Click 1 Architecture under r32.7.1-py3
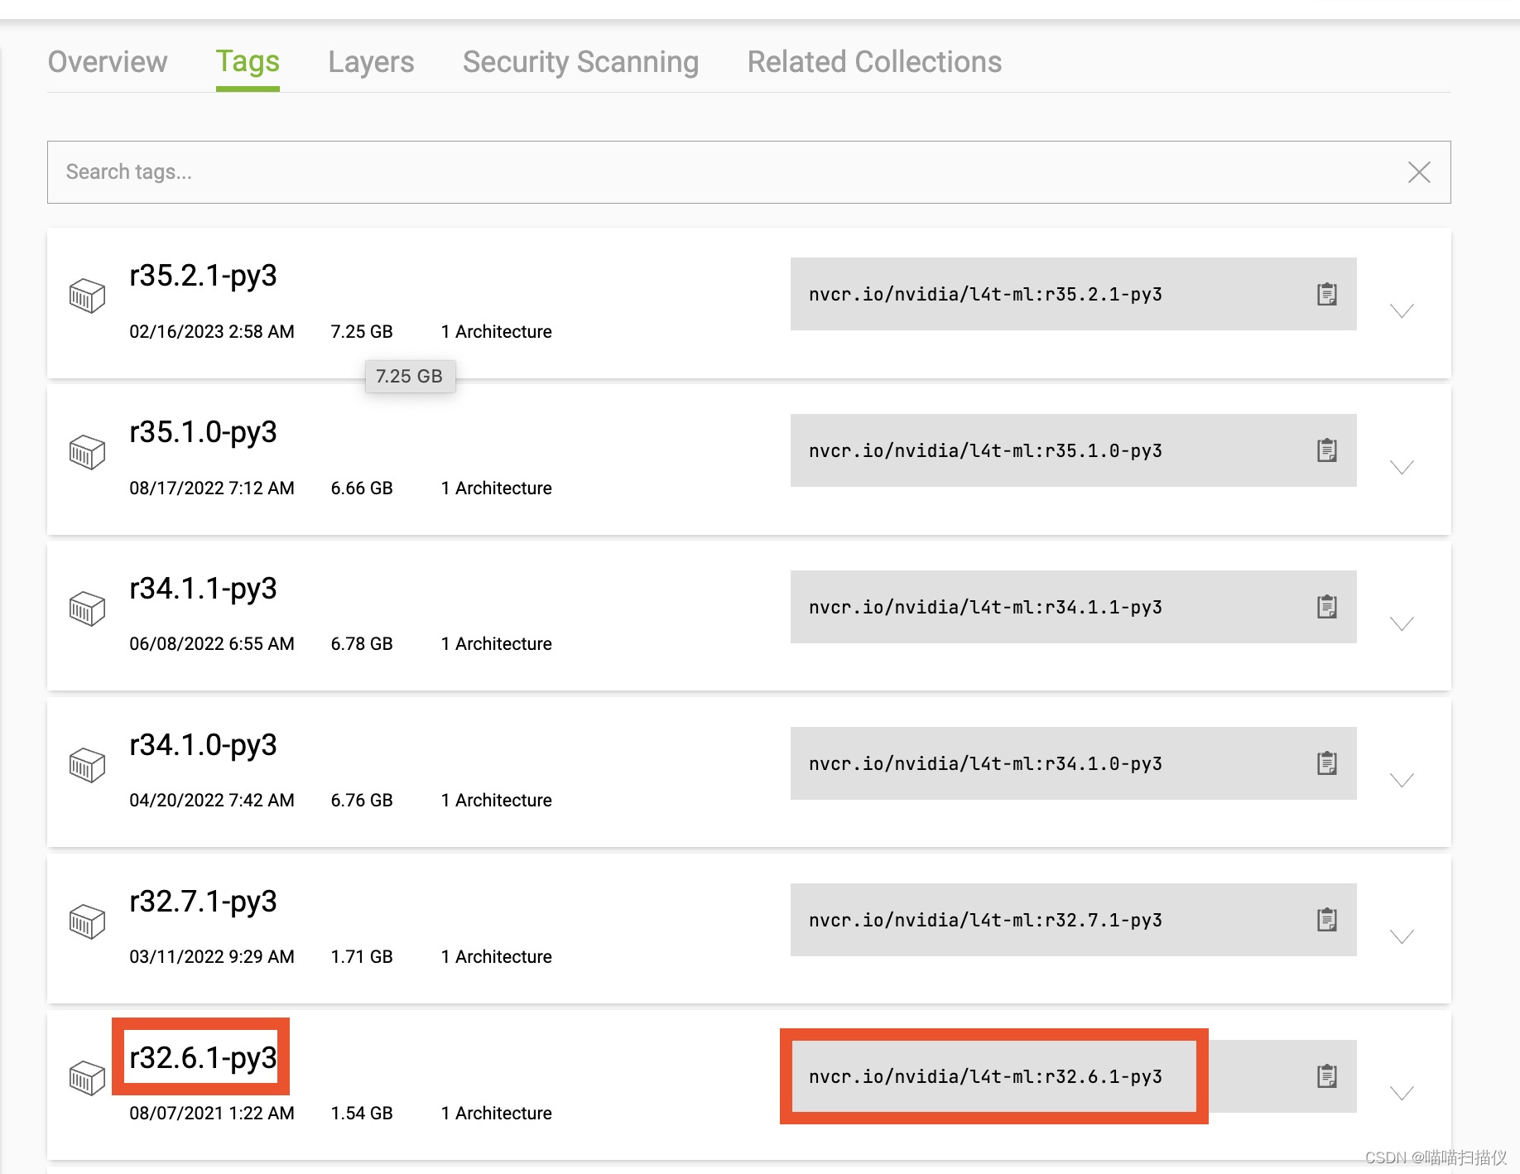The width and height of the screenshot is (1520, 1174). coord(496,956)
